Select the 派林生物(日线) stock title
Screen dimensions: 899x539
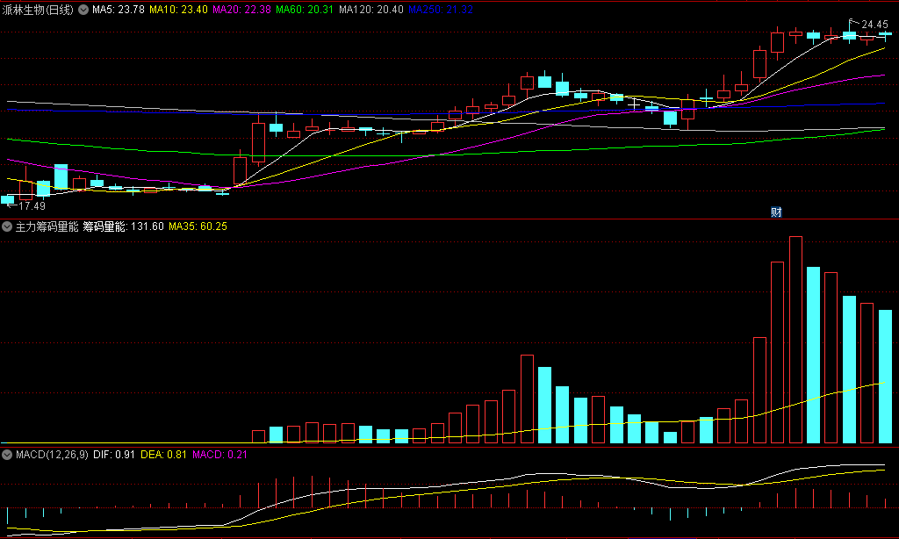[x=38, y=10]
